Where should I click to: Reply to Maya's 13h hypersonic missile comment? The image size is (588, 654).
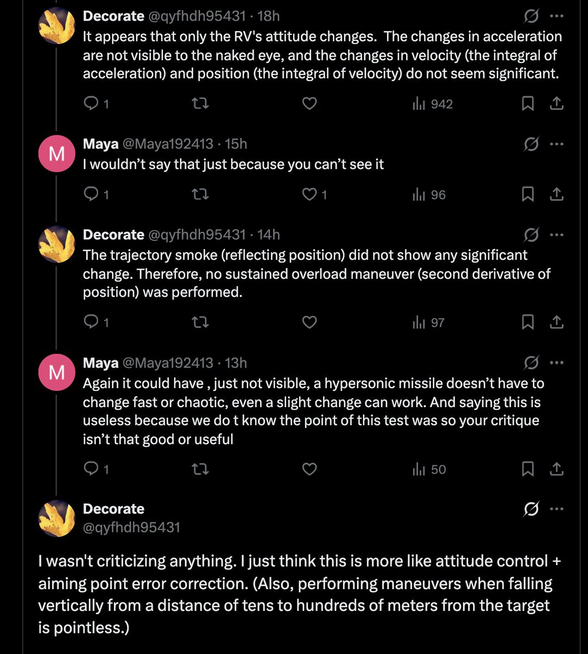coord(90,469)
